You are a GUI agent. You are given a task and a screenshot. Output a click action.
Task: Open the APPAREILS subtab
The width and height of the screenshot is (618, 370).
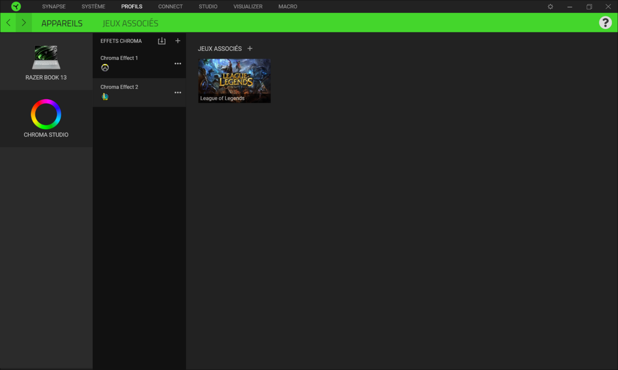coord(62,24)
